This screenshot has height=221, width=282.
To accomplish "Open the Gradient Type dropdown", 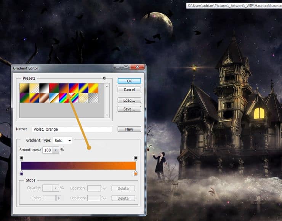I will [62, 141].
